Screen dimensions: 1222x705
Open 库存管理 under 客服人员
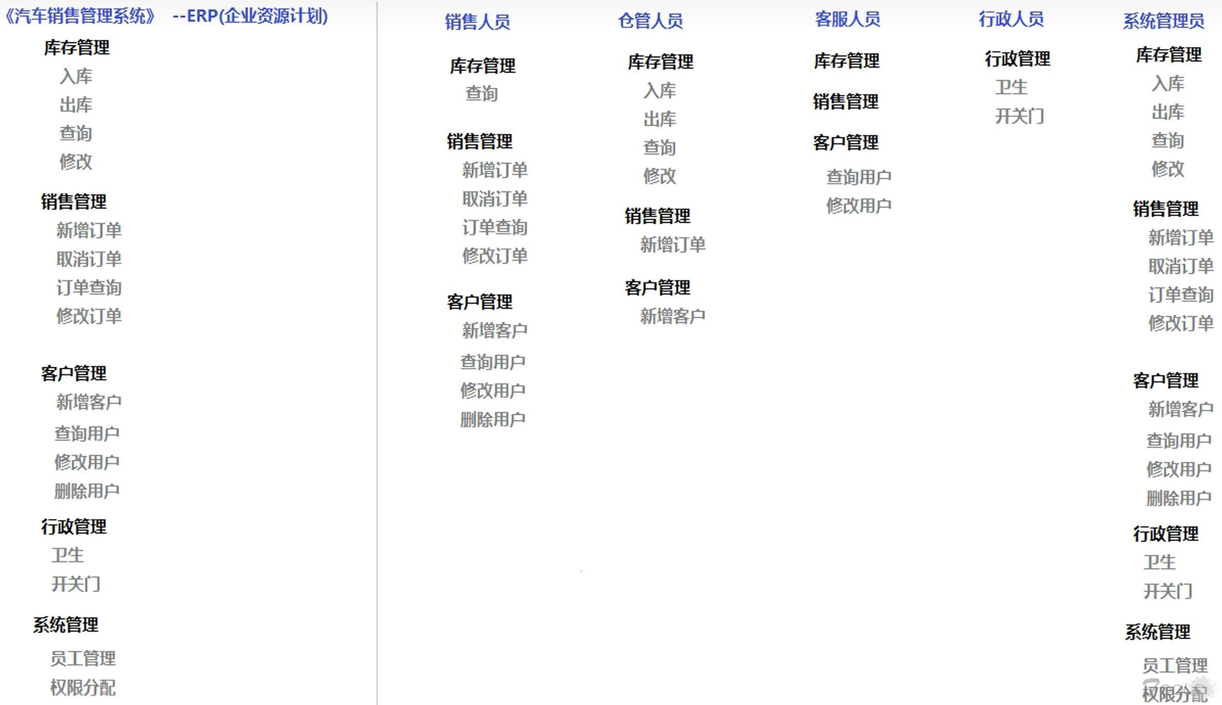click(847, 61)
